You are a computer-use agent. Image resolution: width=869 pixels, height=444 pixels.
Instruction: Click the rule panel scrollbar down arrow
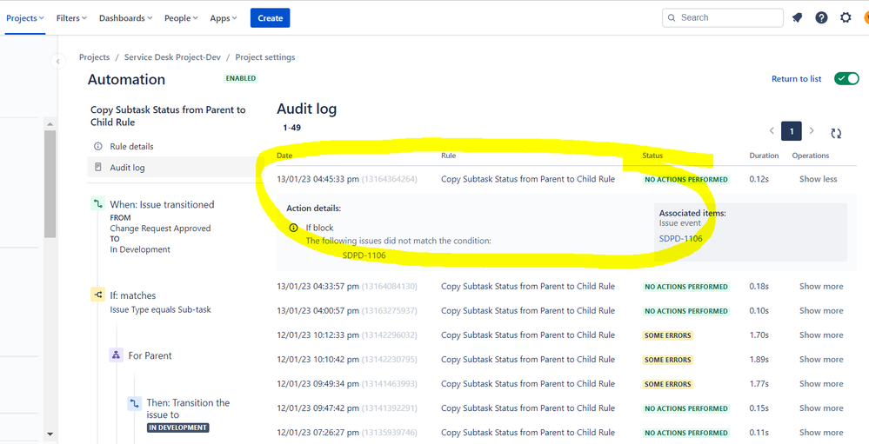[50, 434]
